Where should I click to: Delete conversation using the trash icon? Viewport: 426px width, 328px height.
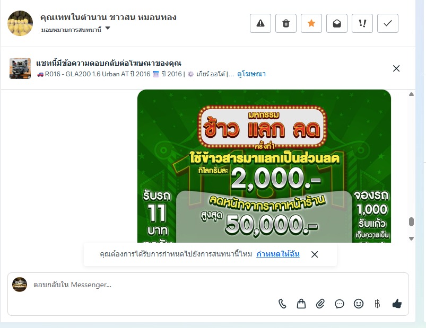coord(286,23)
